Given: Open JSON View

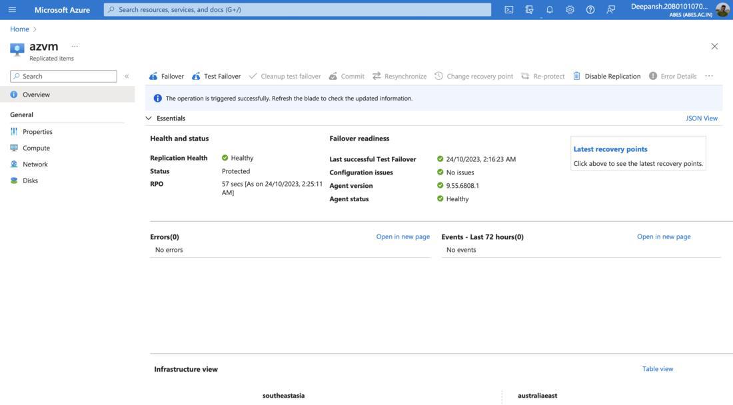Looking at the screenshot, I should pyautogui.click(x=701, y=118).
